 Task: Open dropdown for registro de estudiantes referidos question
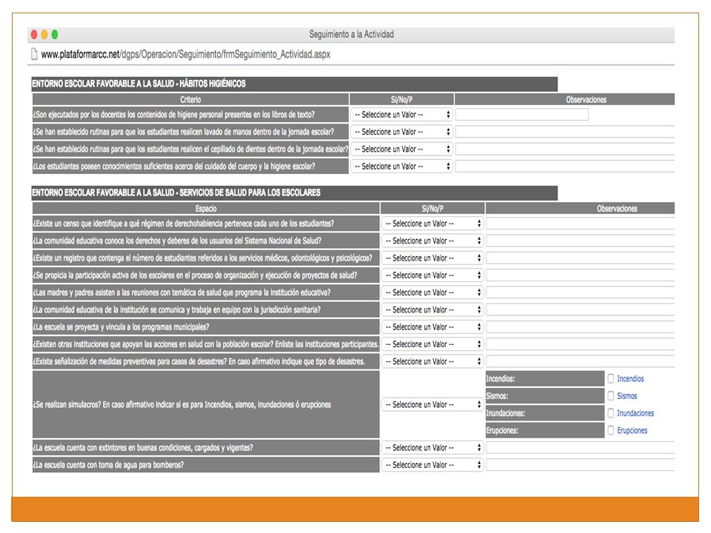(x=433, y=258)
